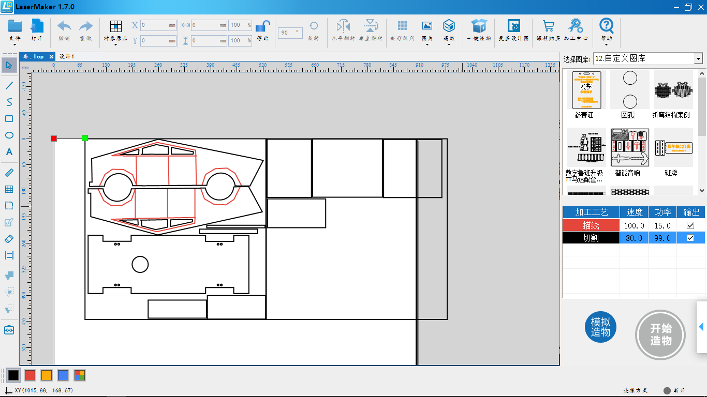Select the eraser tool
Viewport: 707px width, 397px height.
tap(9, 239)
